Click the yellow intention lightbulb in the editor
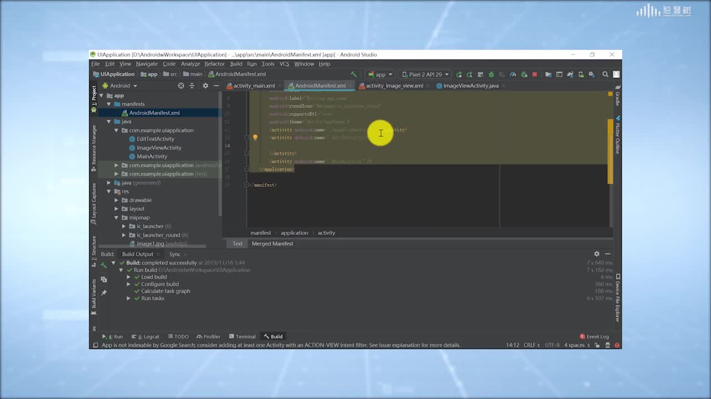The height and width of the screenshot is (399, 711). pos(255,137)
